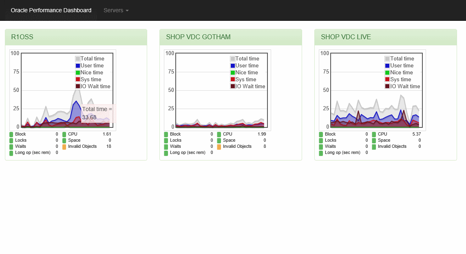Click the Sys time swatch in R1OSS legend

pos(78,80)
